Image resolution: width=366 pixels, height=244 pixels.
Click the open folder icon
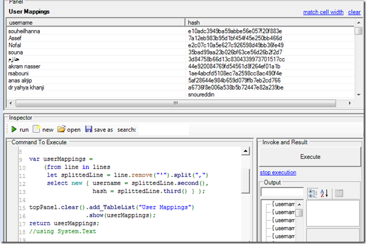click(61, 129)
